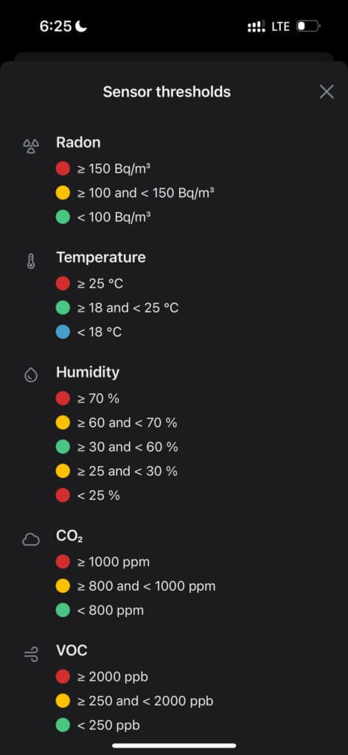Tap the Temperature section heading

coord(101,257)
